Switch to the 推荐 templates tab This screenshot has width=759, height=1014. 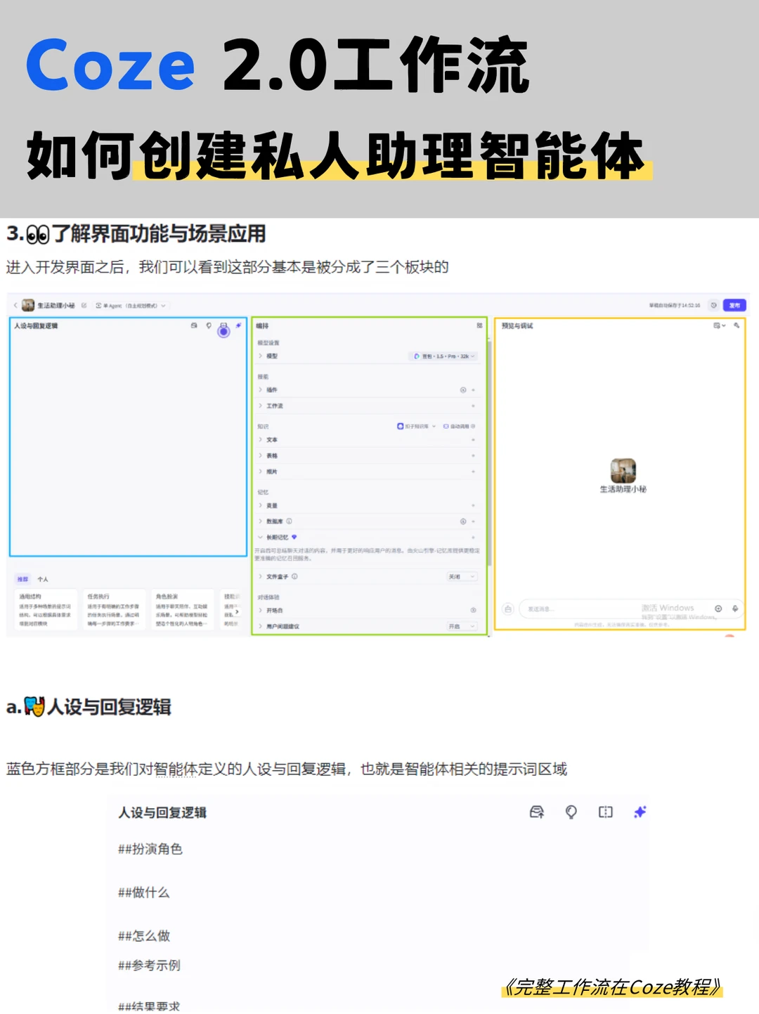point(23,579)
